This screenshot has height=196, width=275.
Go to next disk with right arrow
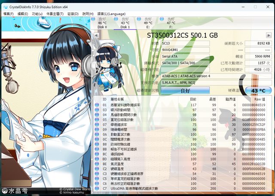coord(269,35)
